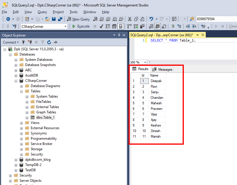Click the Query Options toolbar icon
Viewport: 237px width, 185px height.
pyautogui.click(x=114, y=27)
